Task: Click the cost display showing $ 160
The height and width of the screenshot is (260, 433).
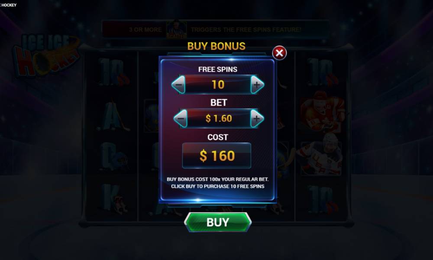Action: 217,156
